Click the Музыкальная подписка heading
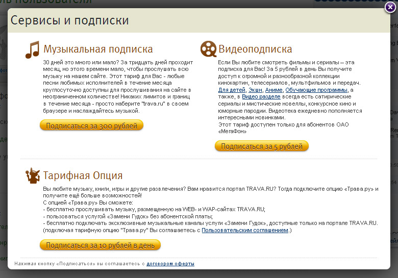The image size is (398, 278). (x=98, y=49)
